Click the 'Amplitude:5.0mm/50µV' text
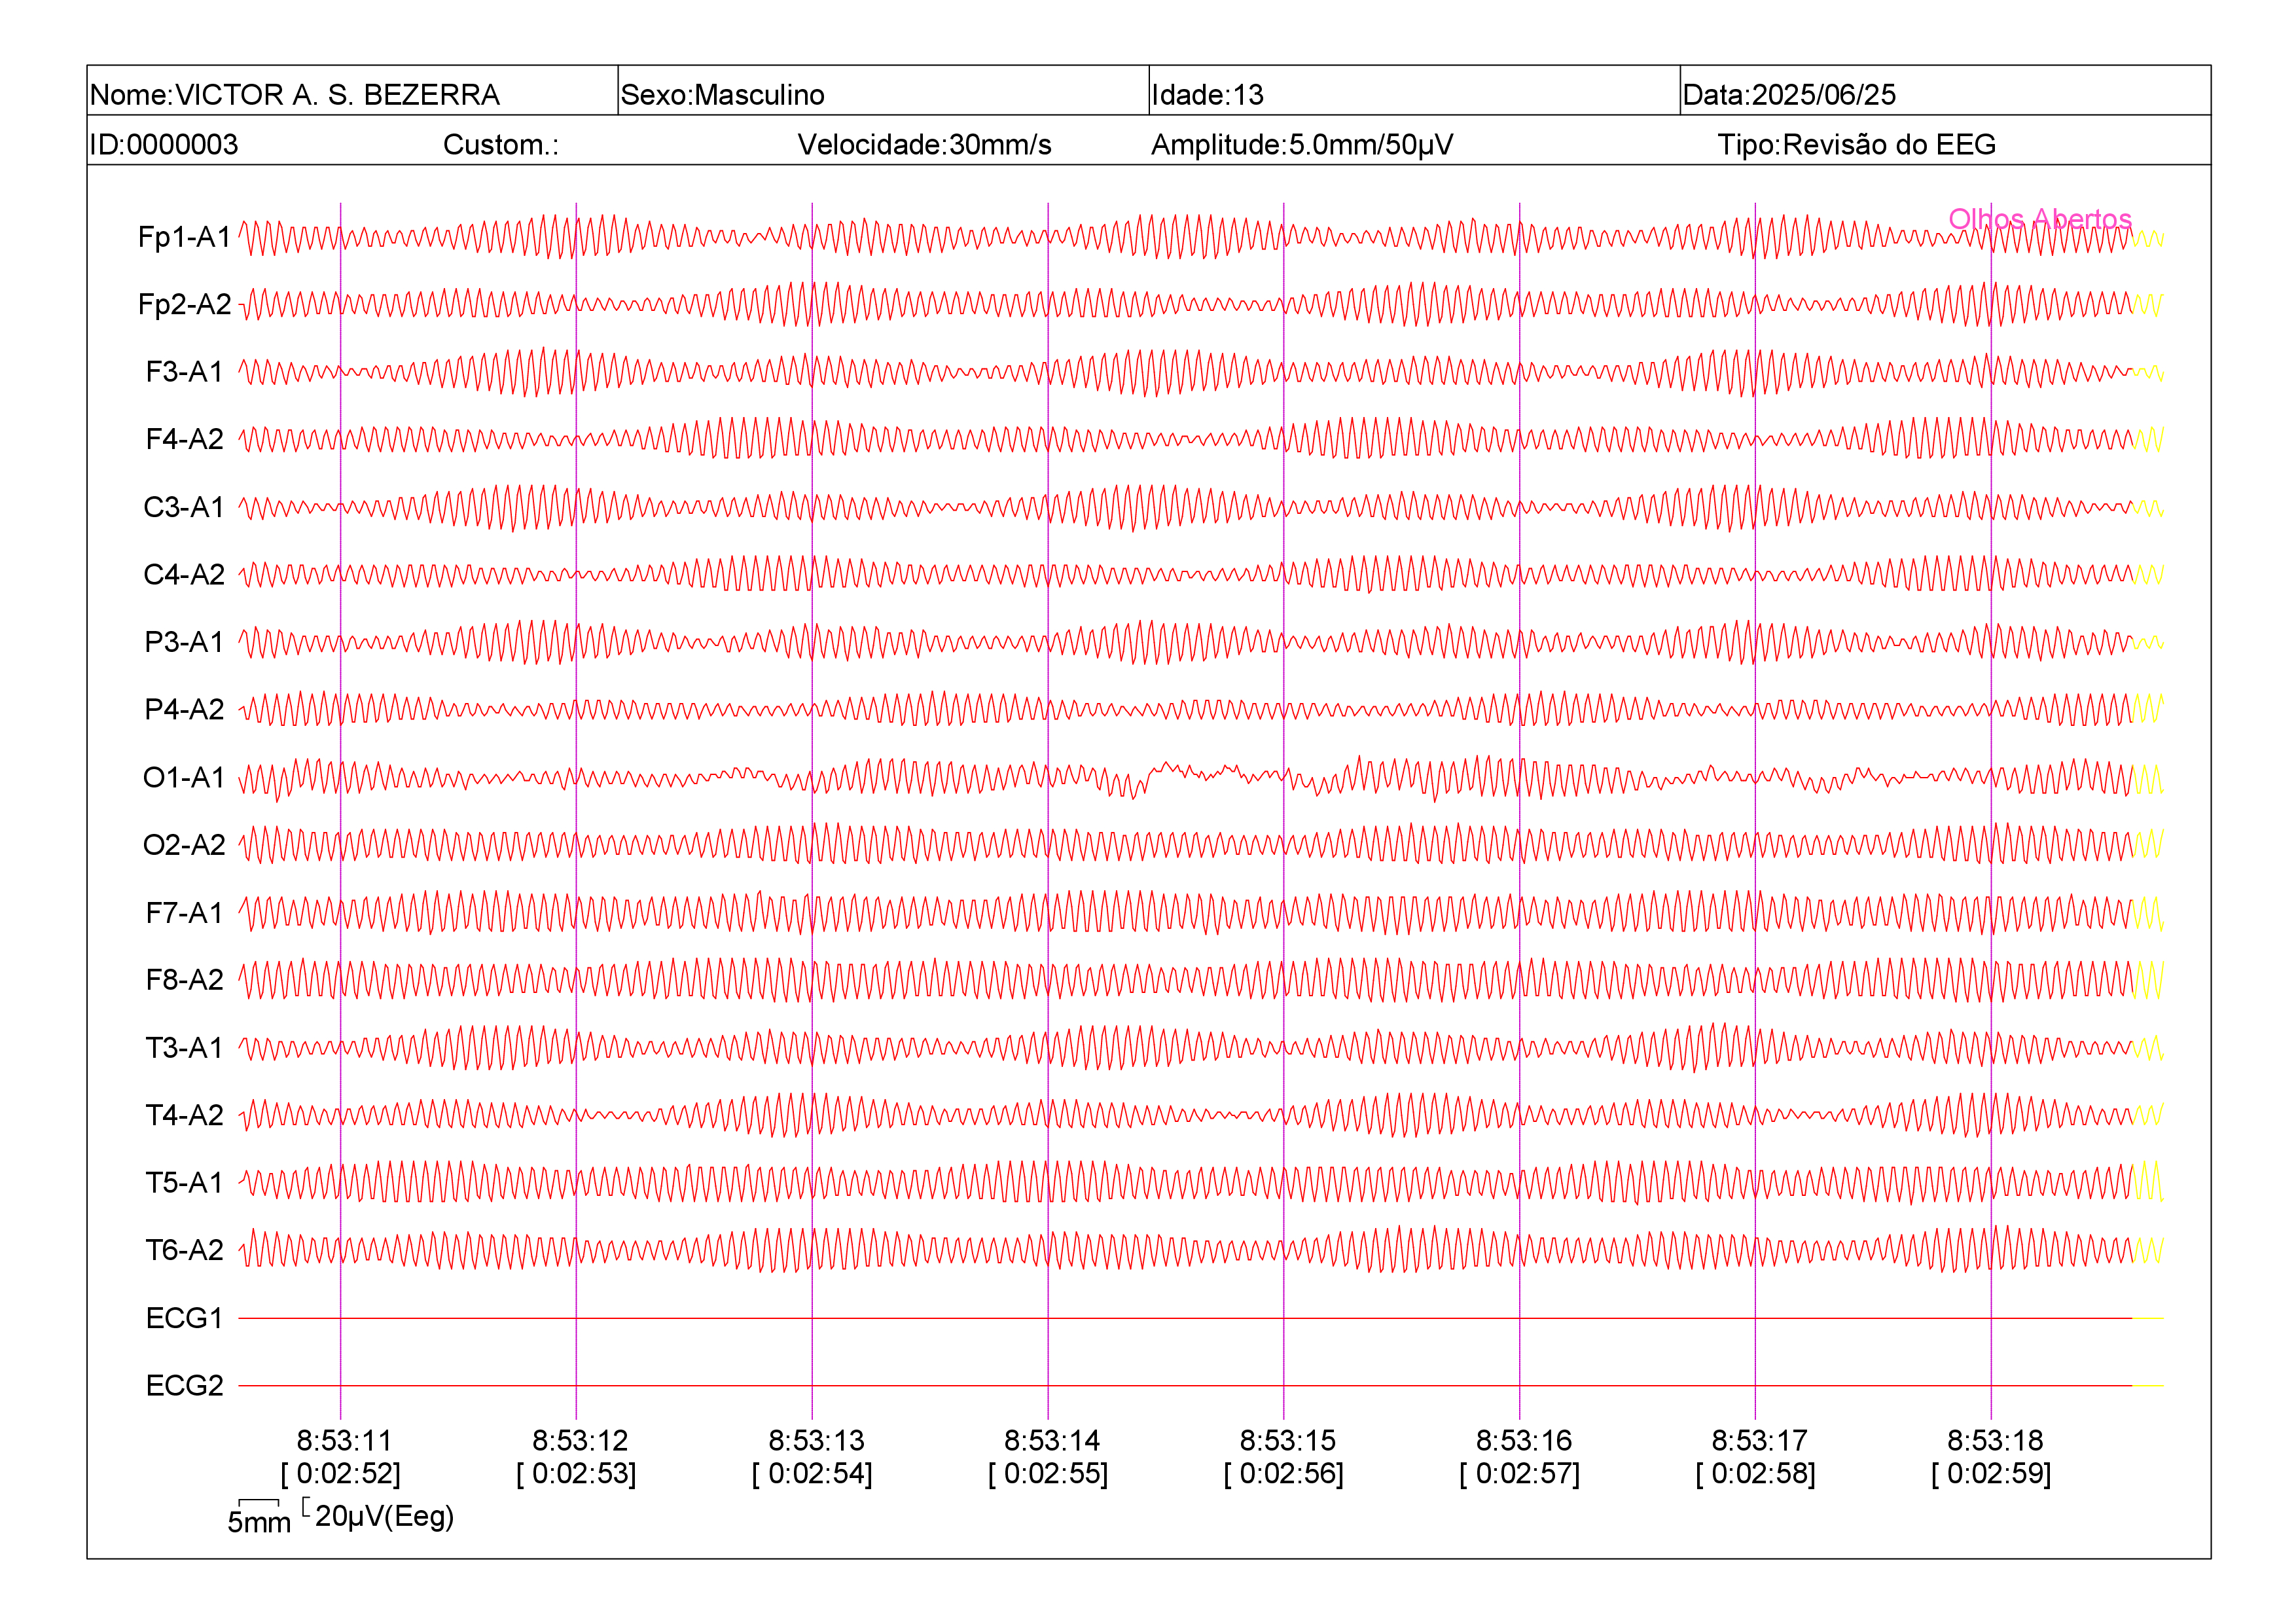The height and width of the screenshot is (1624, 2296). (x=1302, y=144)
